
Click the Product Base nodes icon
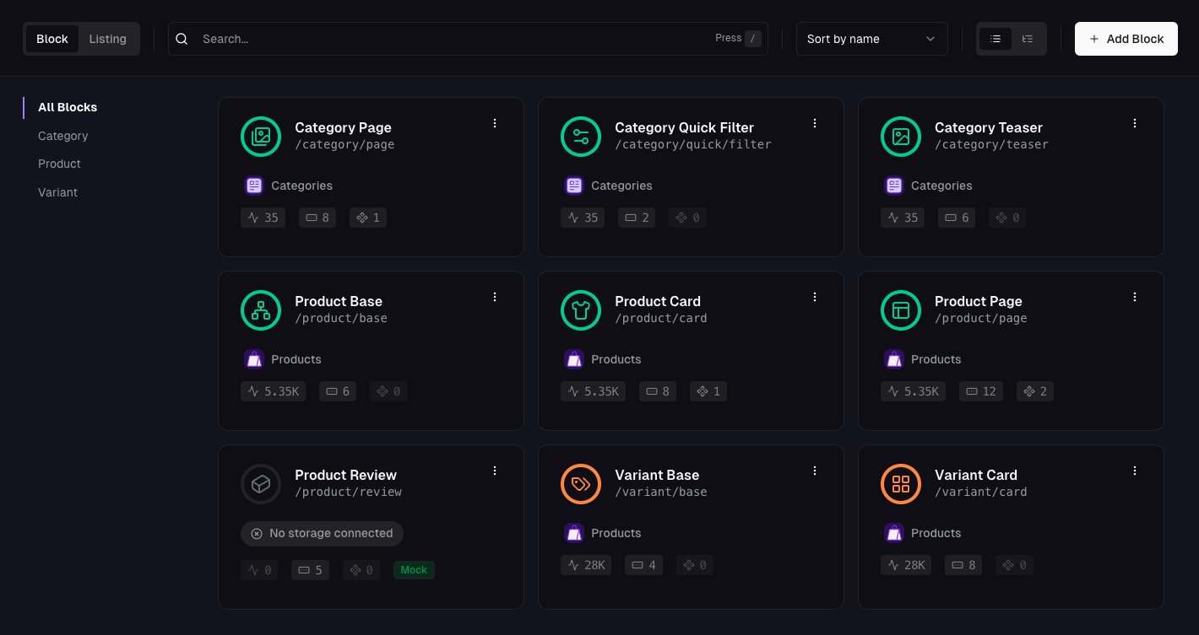tap(261, 310)
